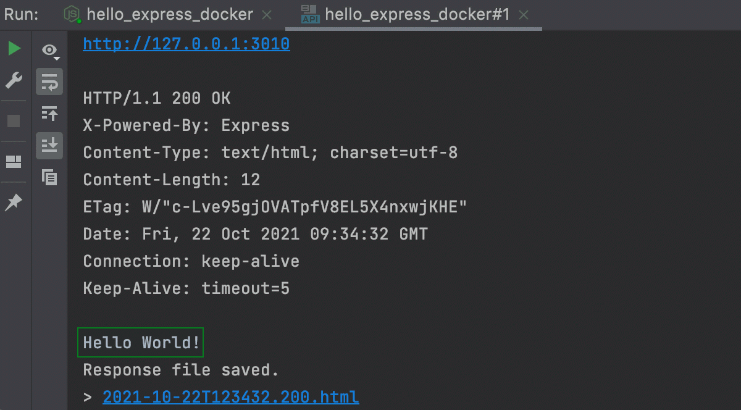Click the stacked pages icon in toolbar
Image resolution: width=741 pixels, height=410 pixels.
point(49,177)
